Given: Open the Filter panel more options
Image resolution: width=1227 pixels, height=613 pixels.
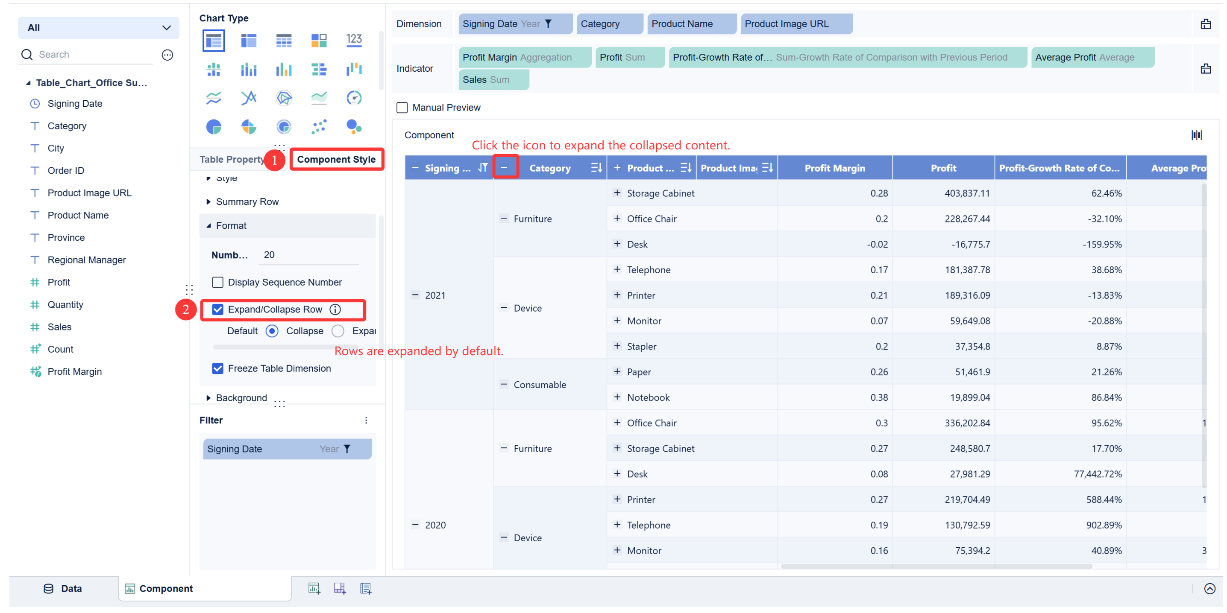Looking at the screenshot, I should [x=366, y=420].
